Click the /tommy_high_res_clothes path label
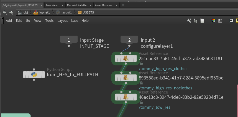Image resolution: width=238 pixels, height=117 pixels. [163, 69]
